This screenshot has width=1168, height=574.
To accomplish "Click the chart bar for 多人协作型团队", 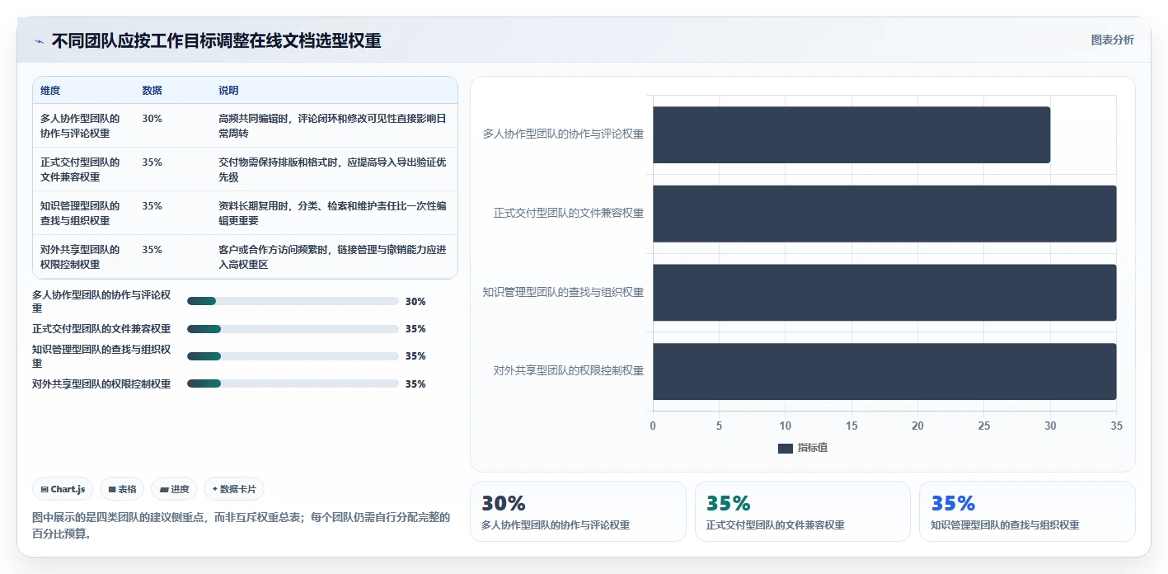I will coord(851,134).
